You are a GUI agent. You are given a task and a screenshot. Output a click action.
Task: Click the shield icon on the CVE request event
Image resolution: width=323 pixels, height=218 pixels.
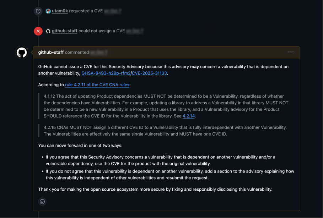tap(38, 11)
